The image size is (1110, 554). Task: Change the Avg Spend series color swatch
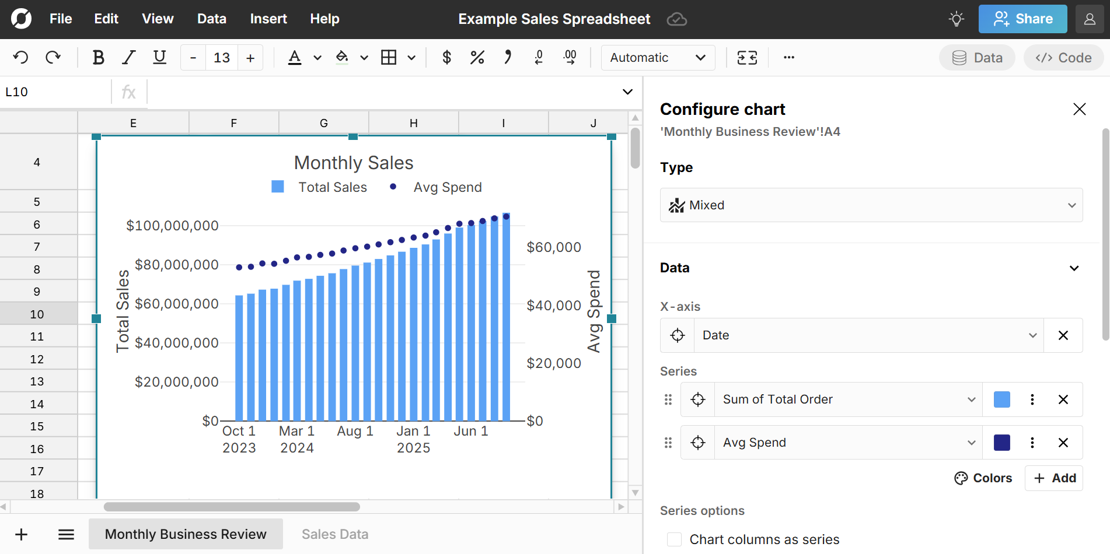(x=1001, y=443)
